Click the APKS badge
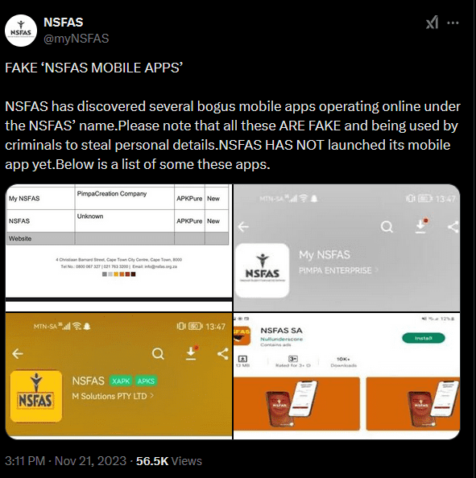 146,381
